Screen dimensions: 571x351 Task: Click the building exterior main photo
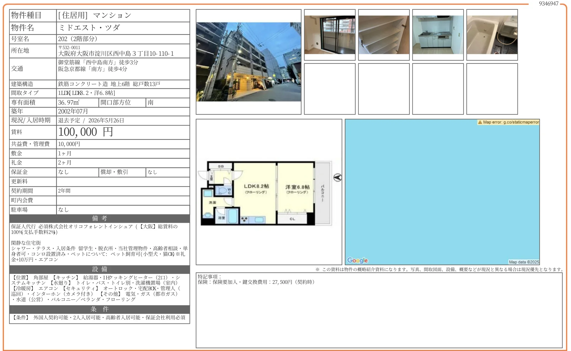click(248, 62)
